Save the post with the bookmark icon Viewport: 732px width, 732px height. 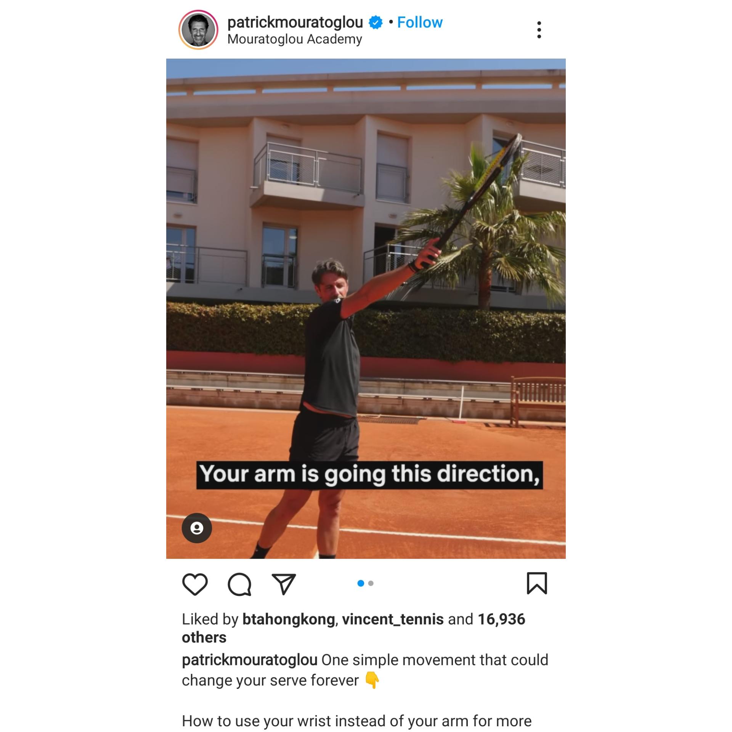[x=537, y=583]
